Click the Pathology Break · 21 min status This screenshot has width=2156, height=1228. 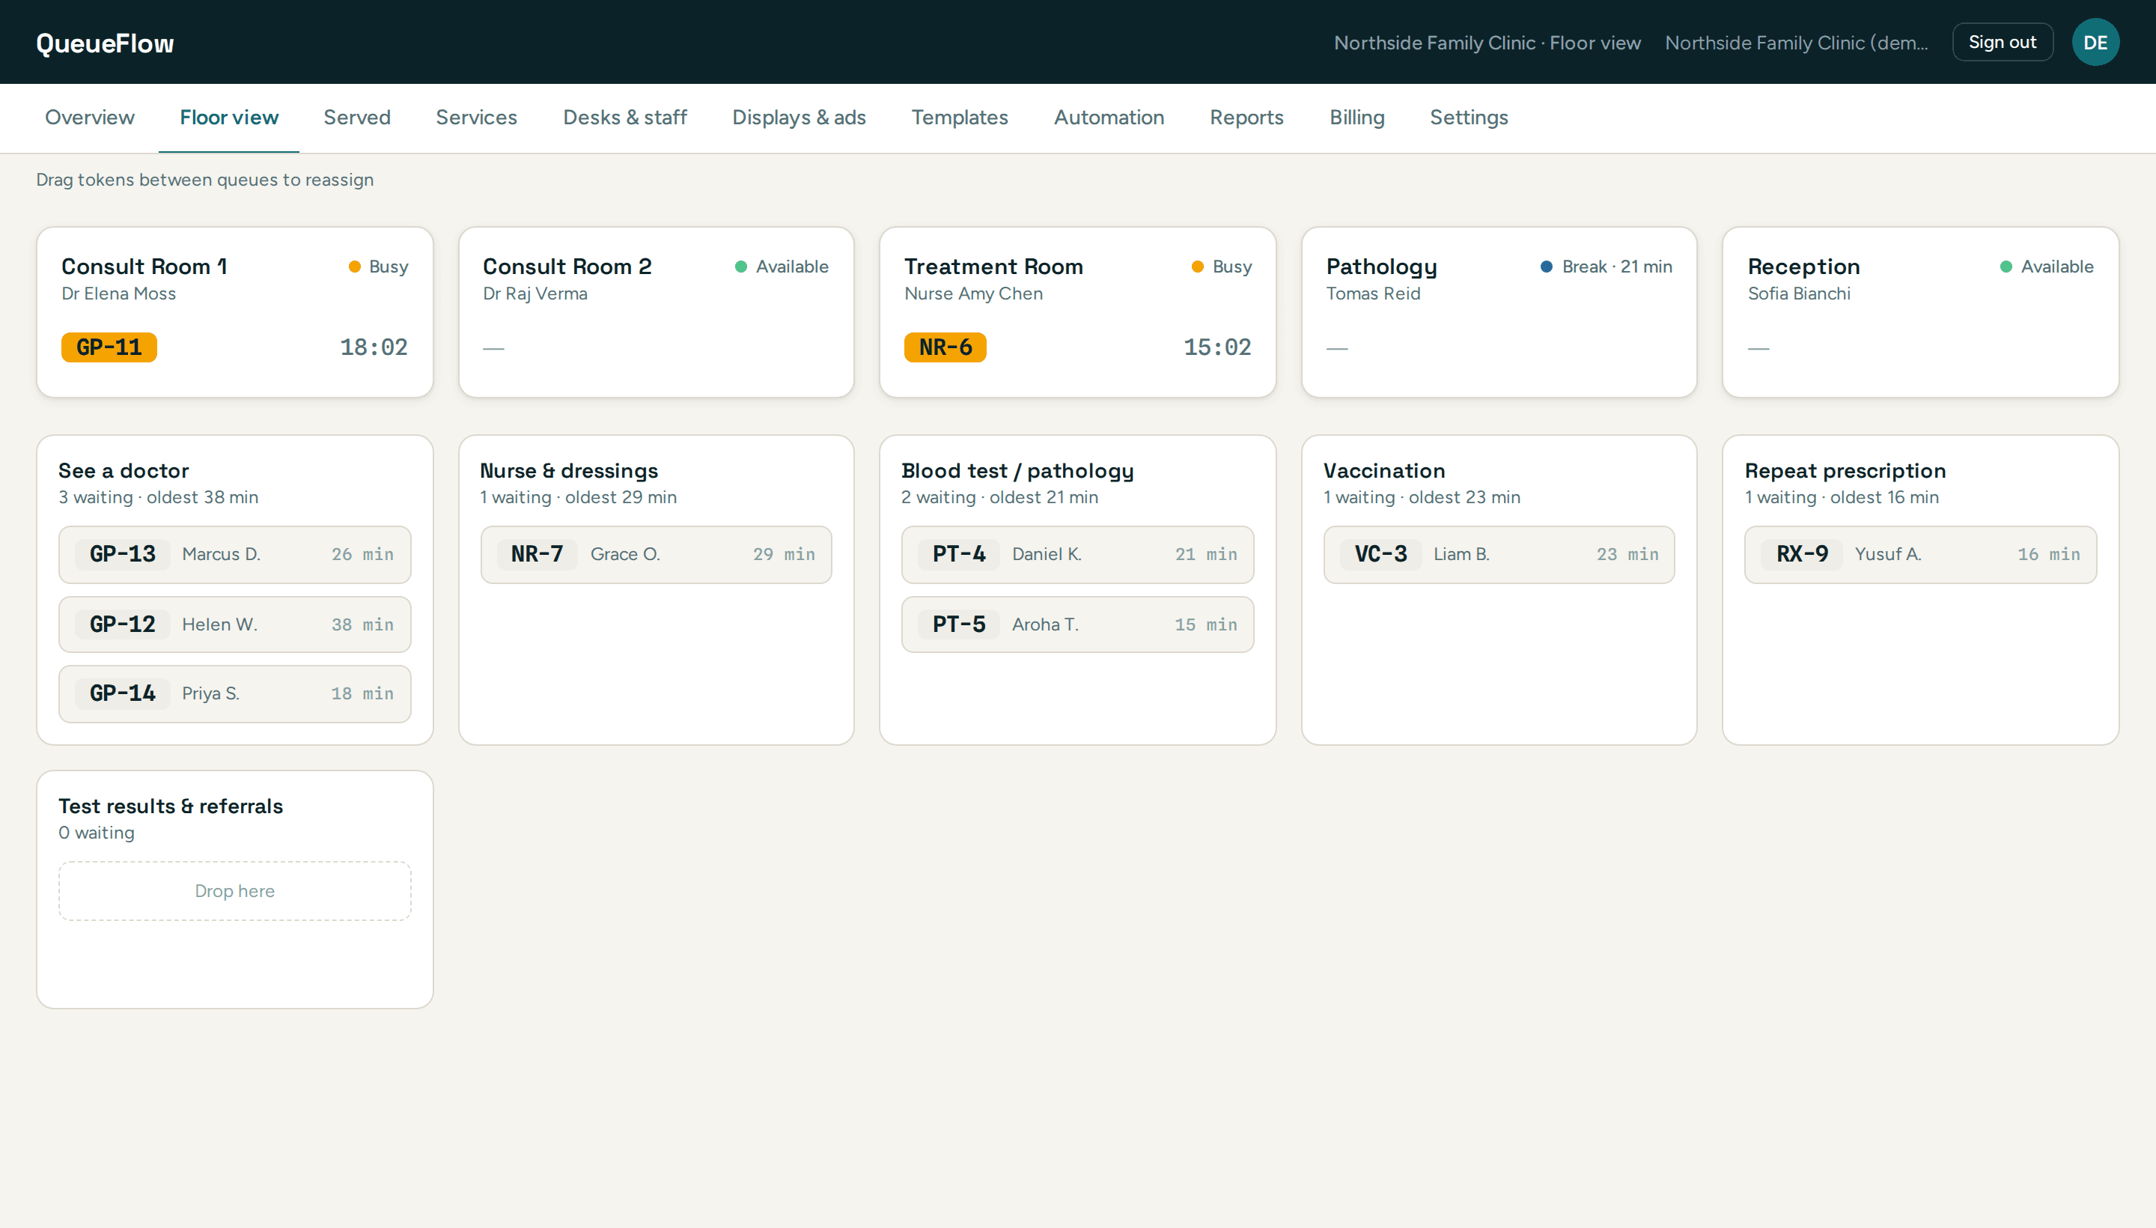pos(1607,267)
